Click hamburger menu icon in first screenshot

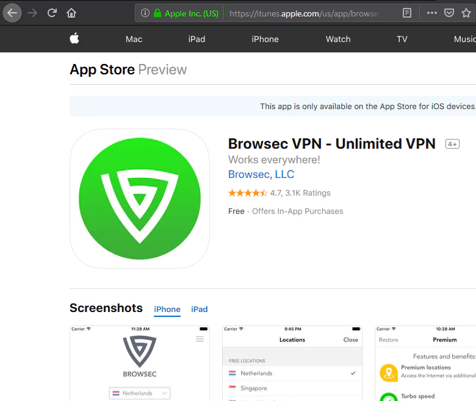pos(200,339)
